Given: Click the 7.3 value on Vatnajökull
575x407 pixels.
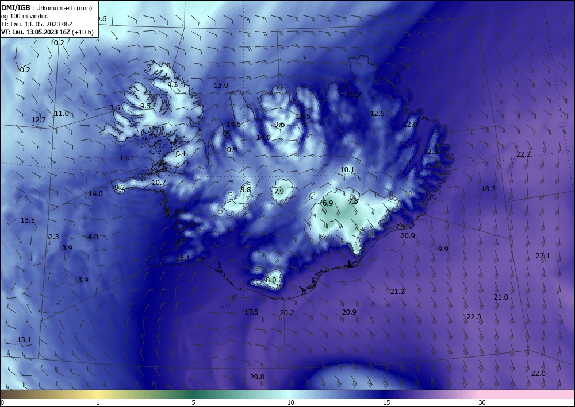Looking at the screenshot, I should [353, 201].
